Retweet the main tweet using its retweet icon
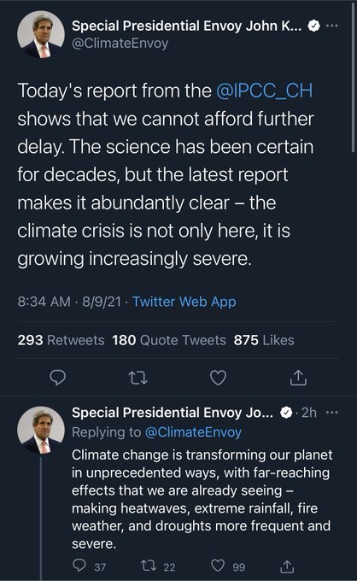357x581 pixels. 138,378
